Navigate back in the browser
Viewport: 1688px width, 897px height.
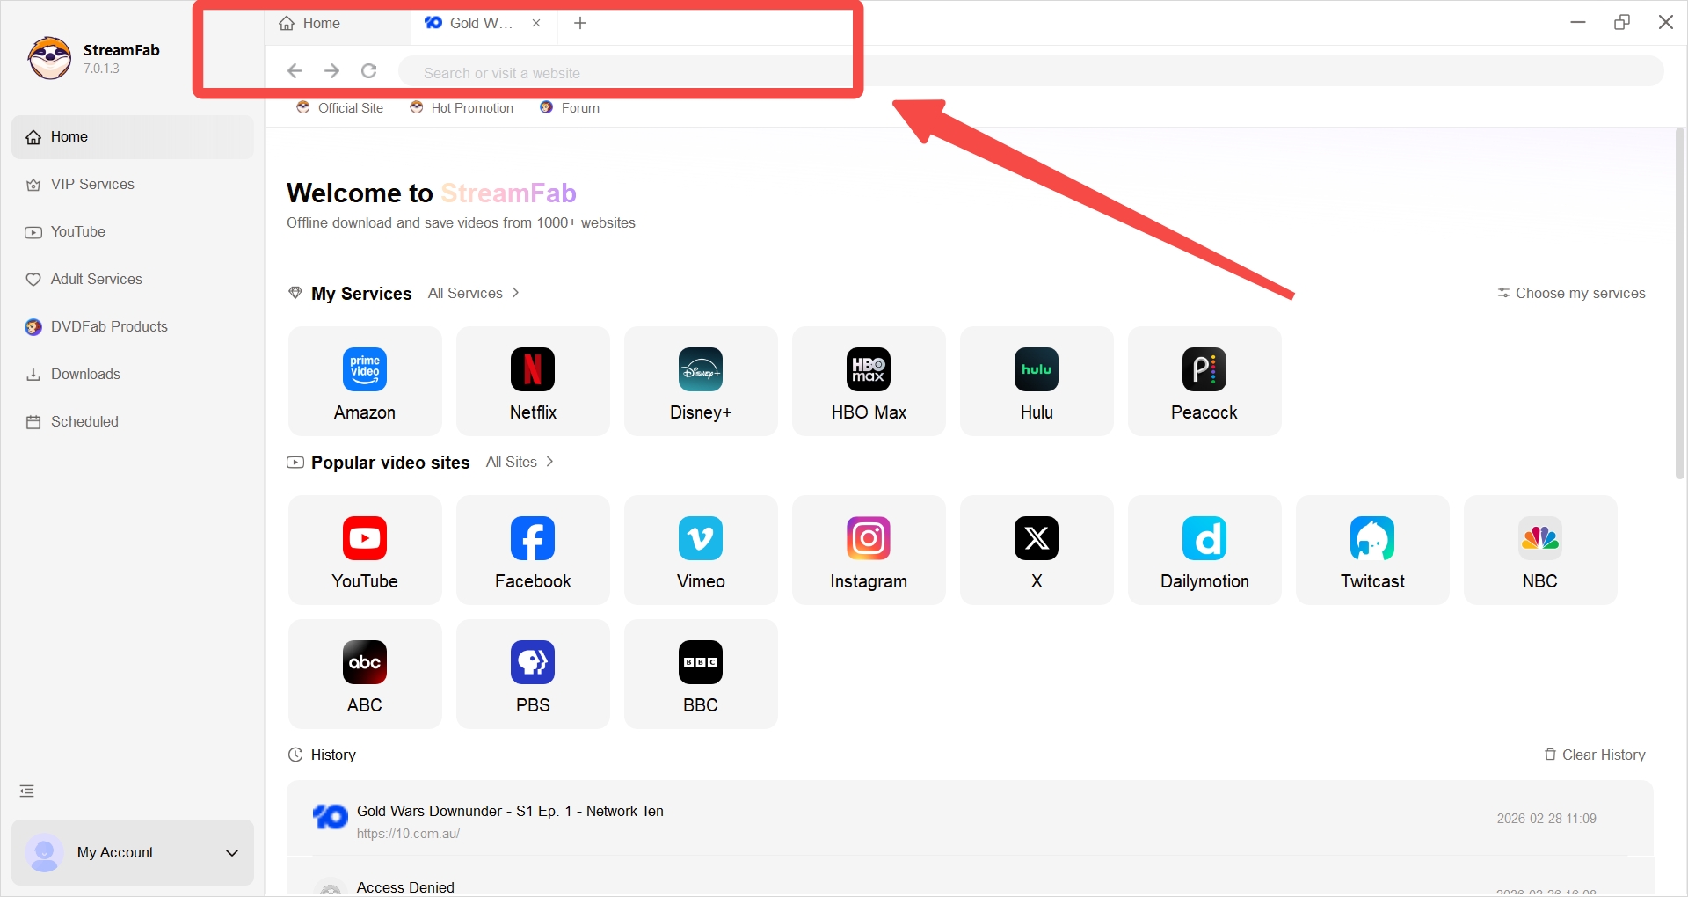click(295, 70)
